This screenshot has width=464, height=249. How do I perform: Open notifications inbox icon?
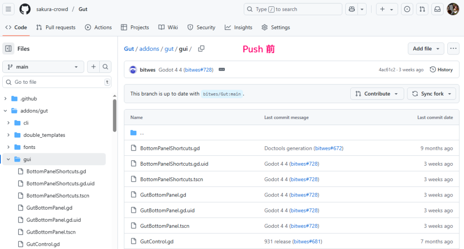[437, 9]
